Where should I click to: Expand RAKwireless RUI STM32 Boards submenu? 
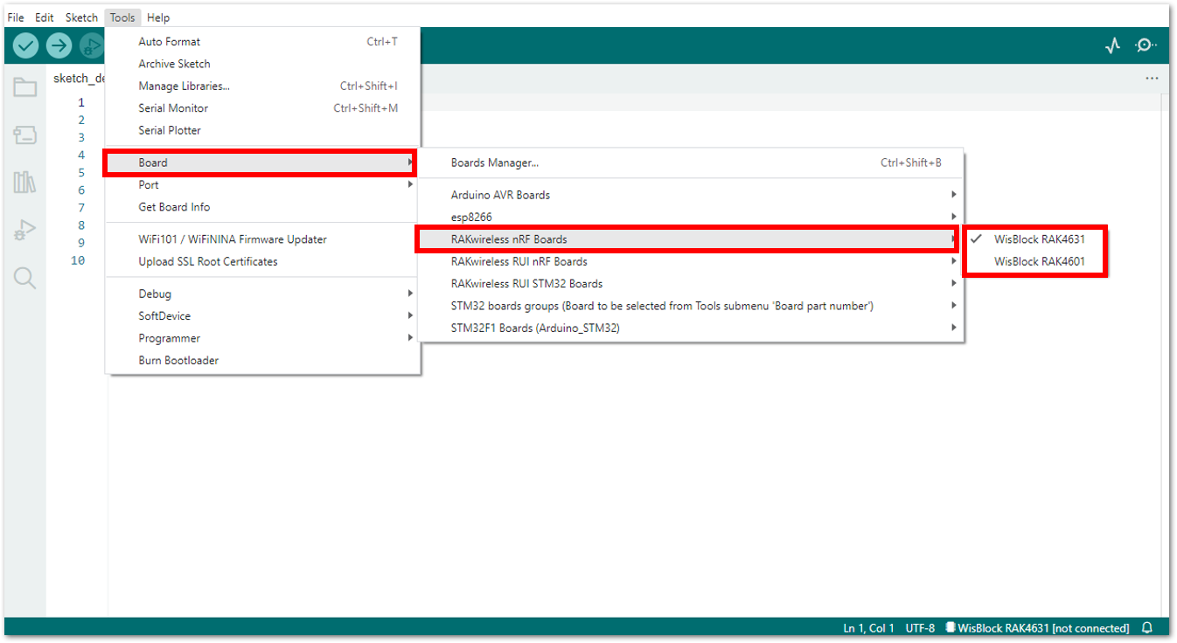690,284
